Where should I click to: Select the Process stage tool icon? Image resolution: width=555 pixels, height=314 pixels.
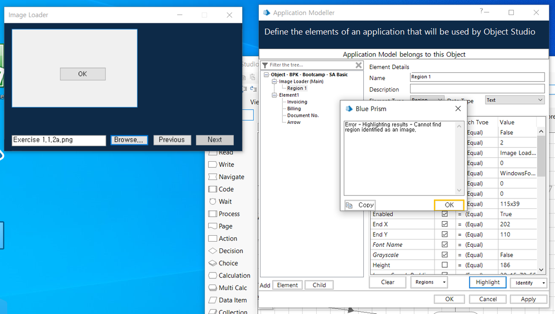click(x=212, y=214)
